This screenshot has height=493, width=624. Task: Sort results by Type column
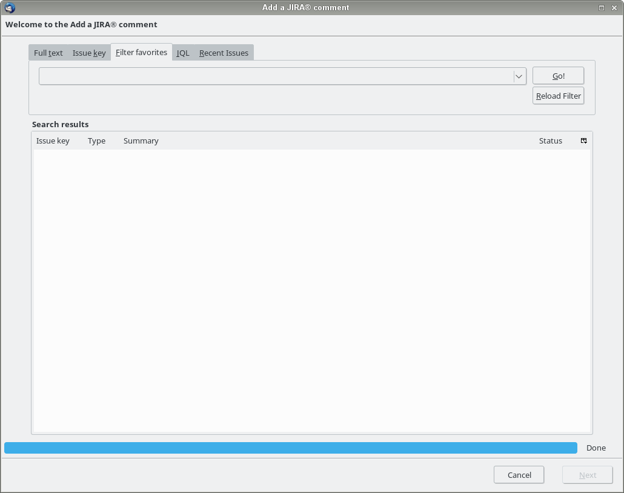pyautogui.click(x=97, y=141)
